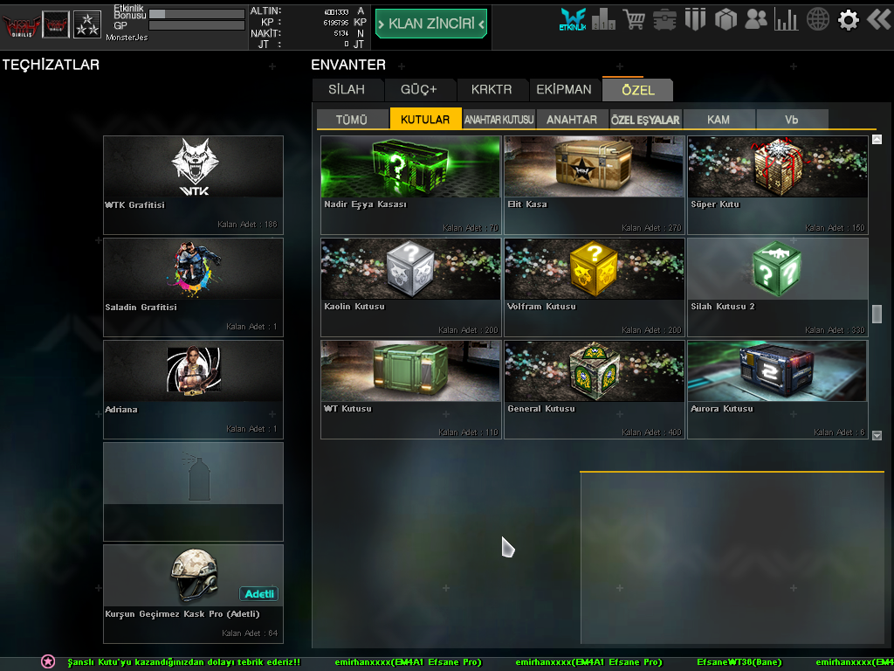
Task: Filter by ANAHTAR KUTUSU
Action: point(499,119)
